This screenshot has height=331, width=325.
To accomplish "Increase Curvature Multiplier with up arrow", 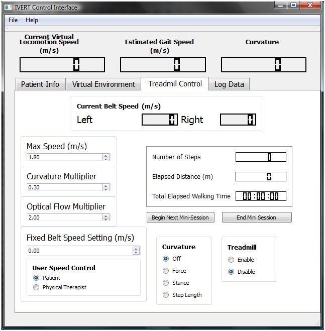I will (x=106, y=185).
